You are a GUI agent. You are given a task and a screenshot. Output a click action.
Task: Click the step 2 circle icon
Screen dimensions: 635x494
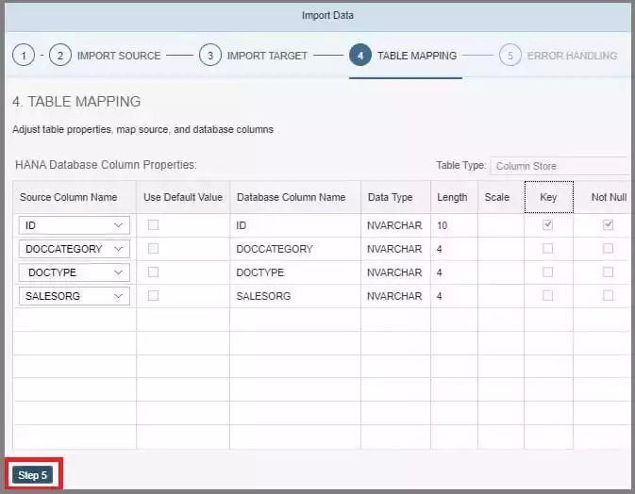60,55
